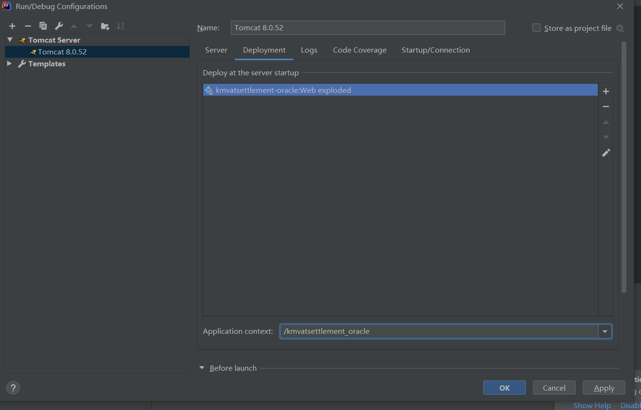Create a new configuration folder

click(105, 26)
